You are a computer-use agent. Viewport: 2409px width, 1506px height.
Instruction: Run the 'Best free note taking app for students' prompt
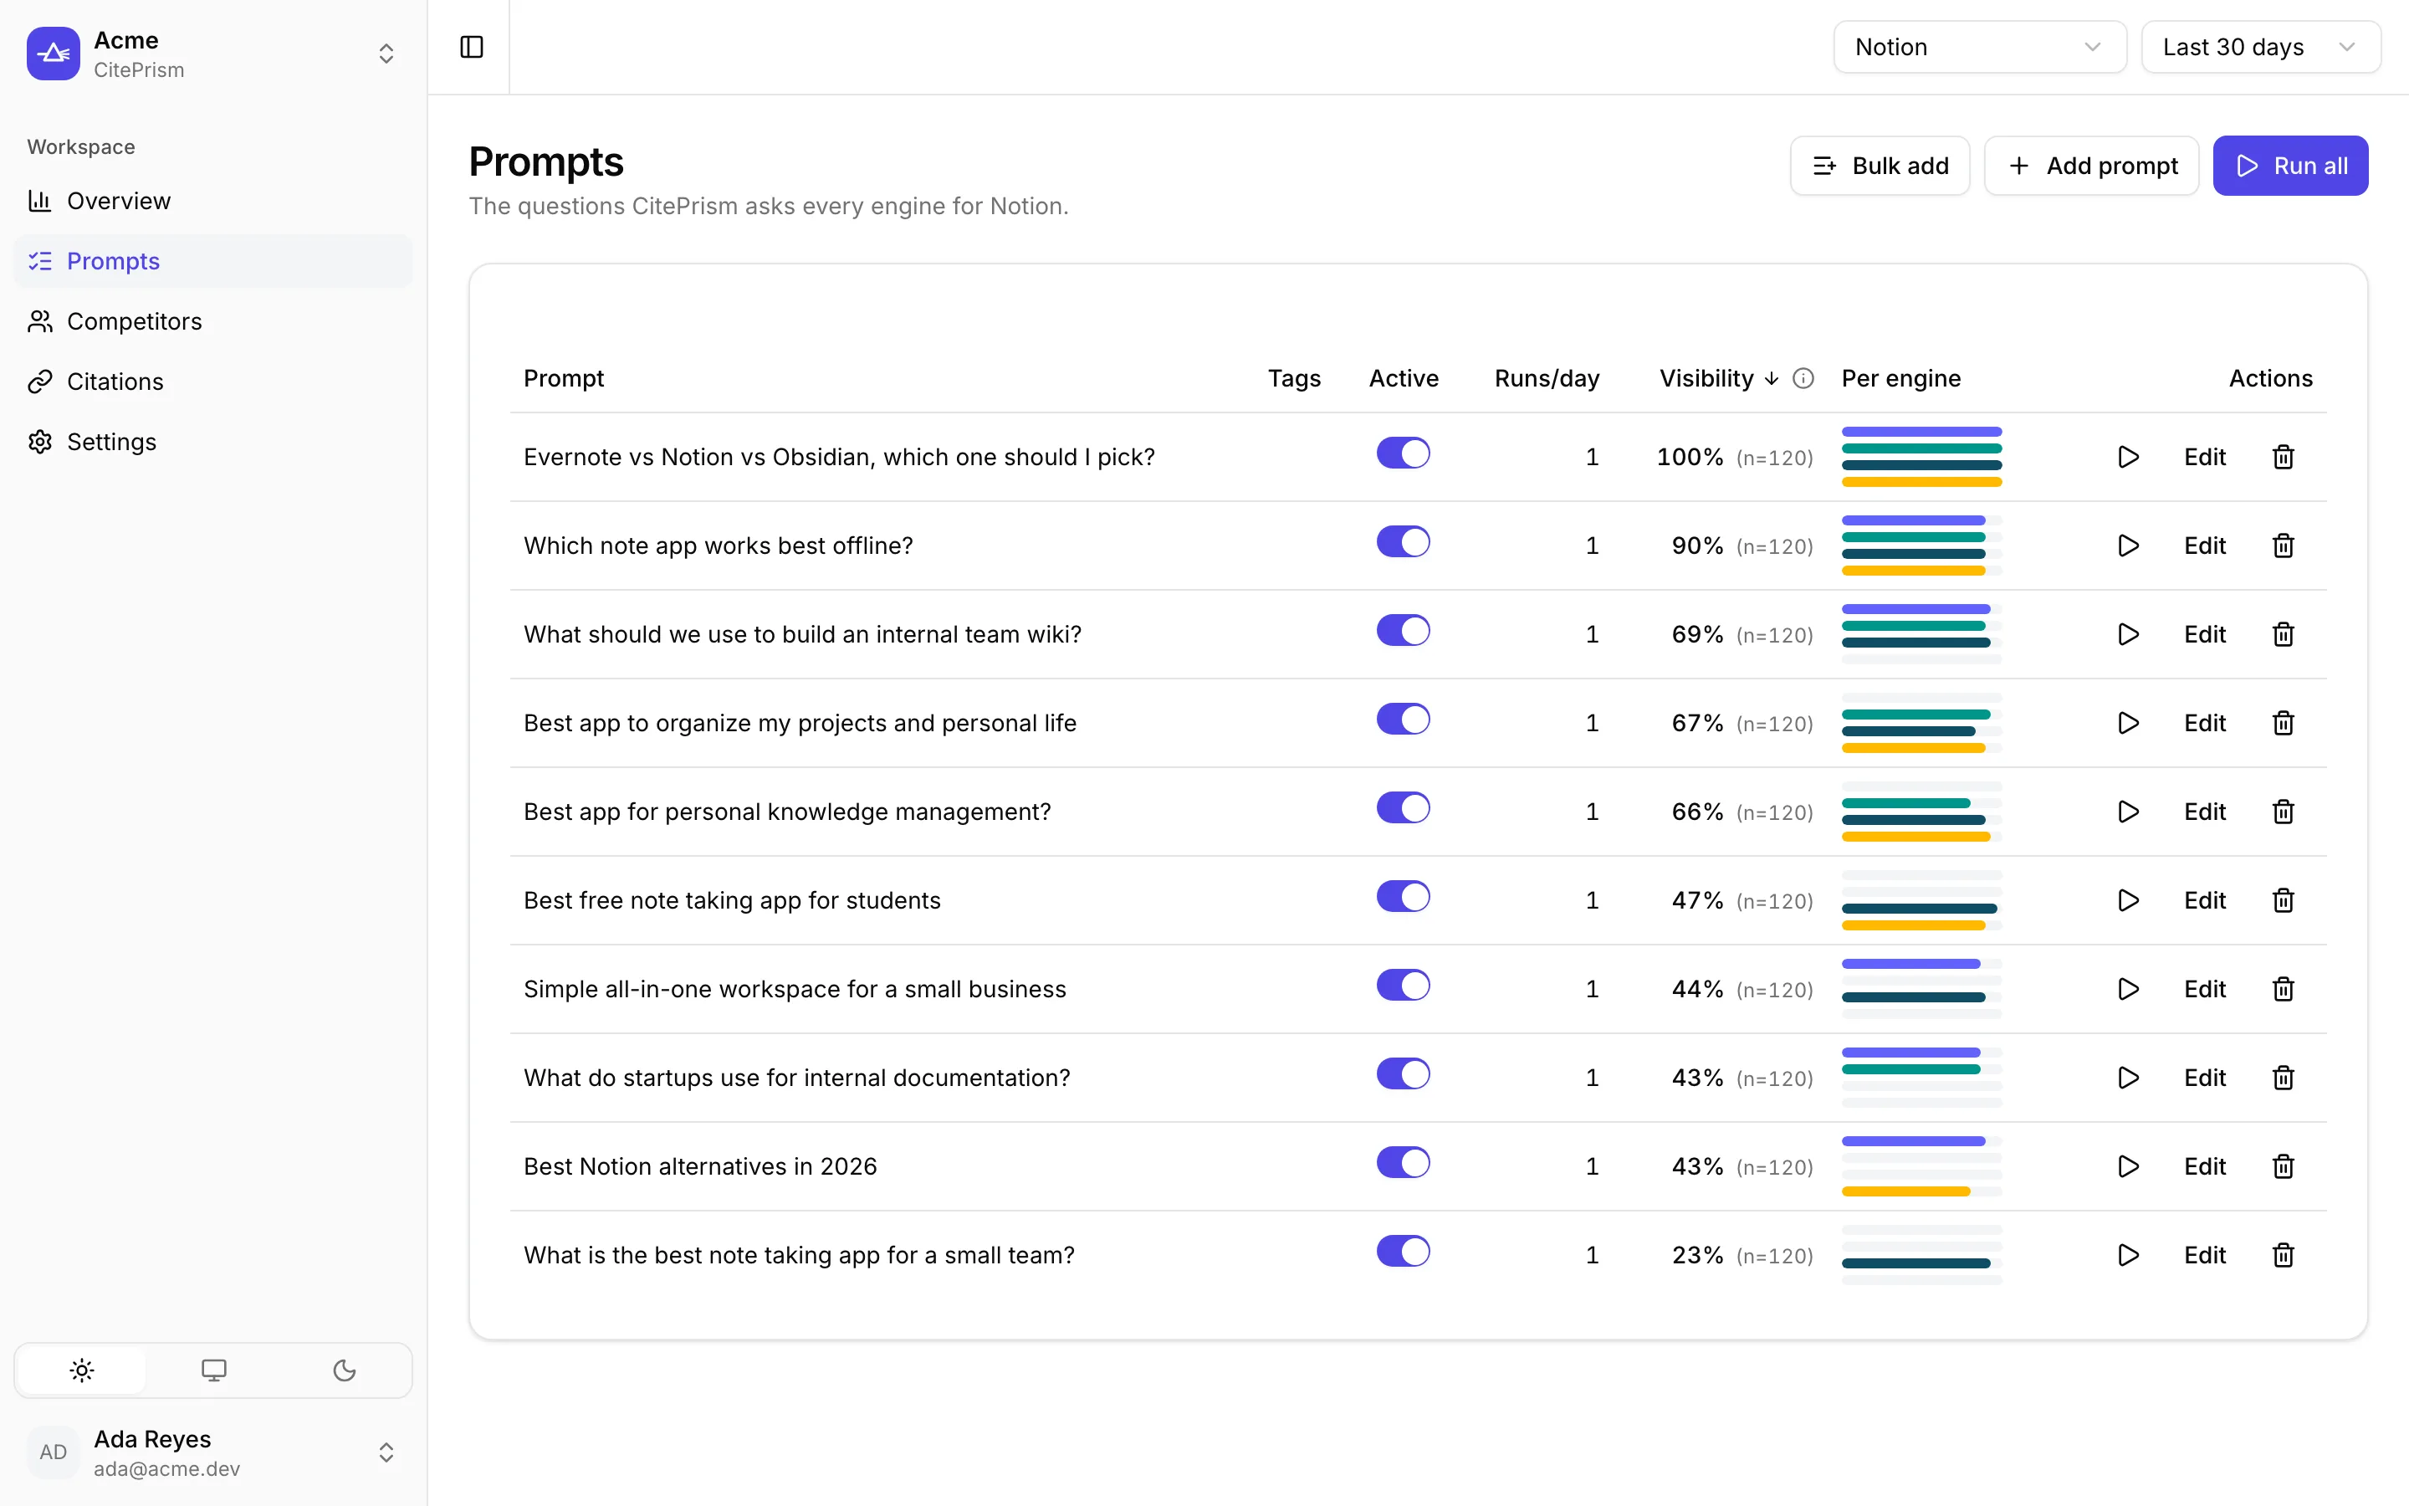(x=2127, y=900)
